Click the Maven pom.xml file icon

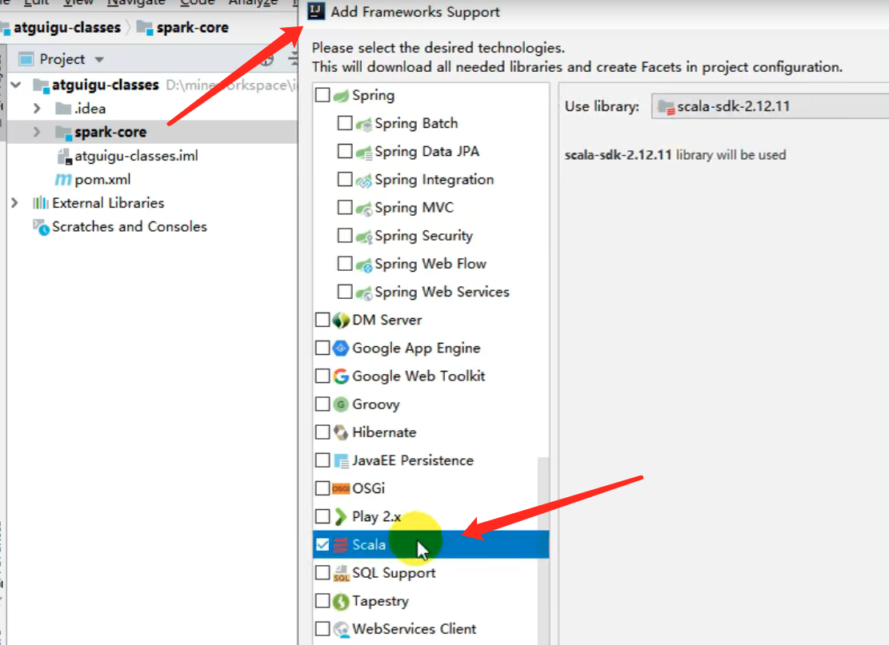(x=63, y=180)
